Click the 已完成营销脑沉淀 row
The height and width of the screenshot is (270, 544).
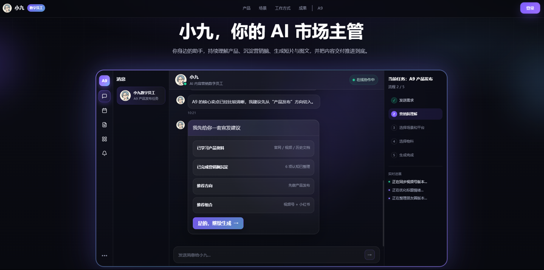[253, 167]
